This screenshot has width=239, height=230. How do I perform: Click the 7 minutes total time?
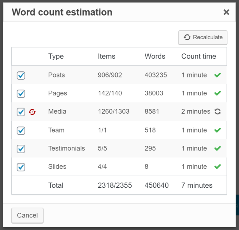197,185
